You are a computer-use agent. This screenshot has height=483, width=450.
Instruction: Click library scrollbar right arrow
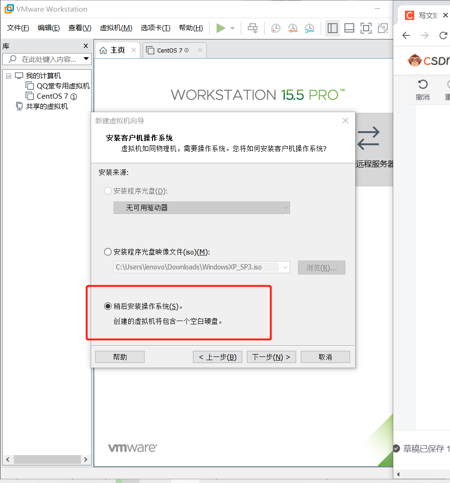coord(86,460)
